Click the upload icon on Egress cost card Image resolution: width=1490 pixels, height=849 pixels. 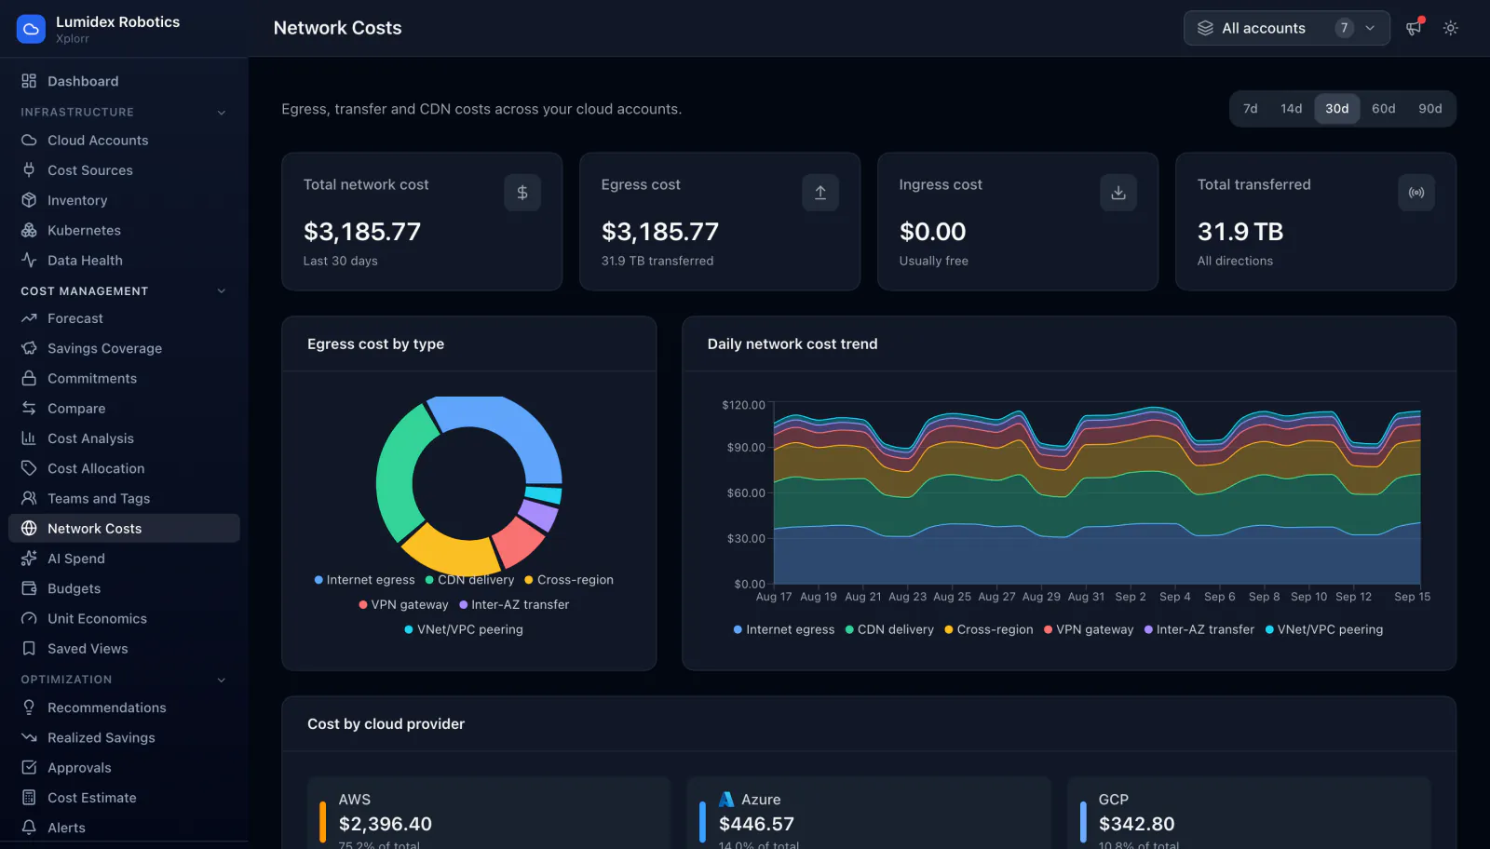(820, 193)
